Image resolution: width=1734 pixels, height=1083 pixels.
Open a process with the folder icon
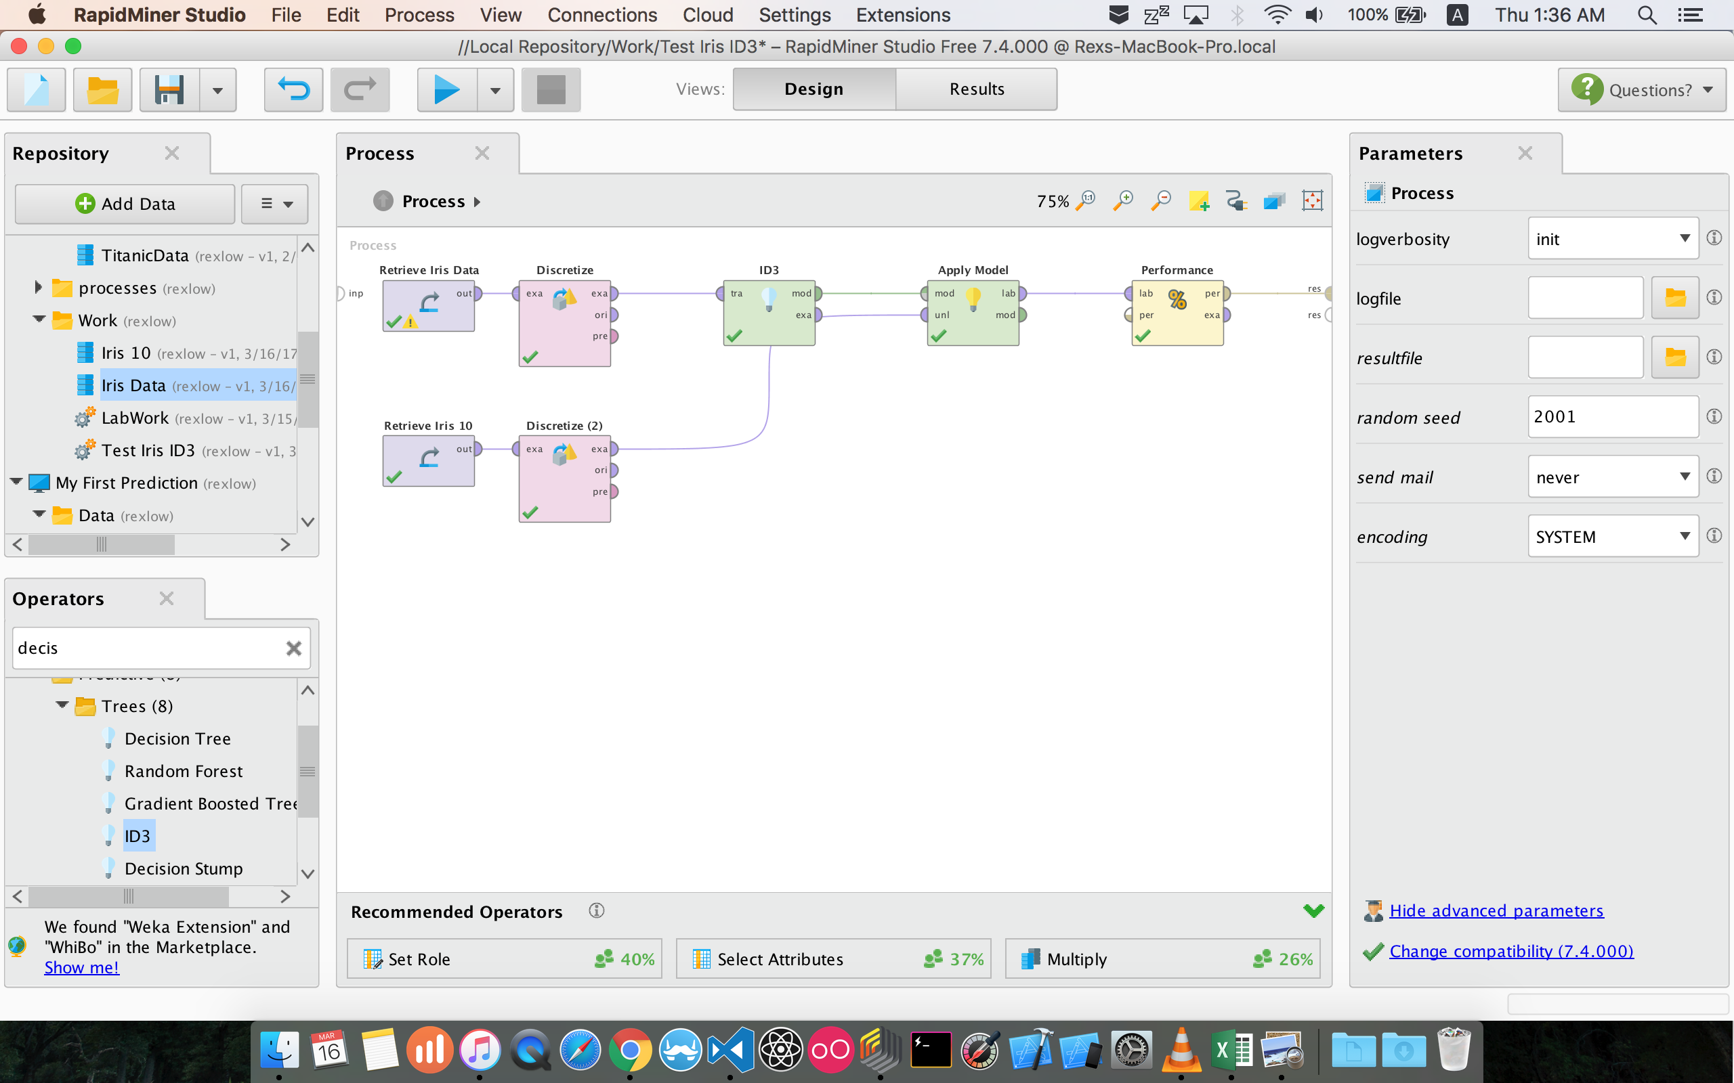pyautogui.click(x=102, y=89)
